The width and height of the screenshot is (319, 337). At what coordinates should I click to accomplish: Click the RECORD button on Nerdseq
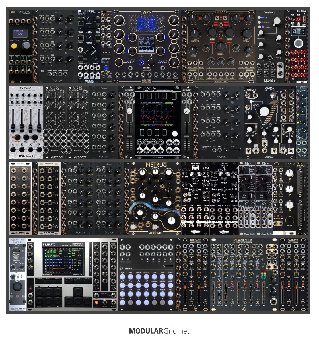[x=69, y=281]
